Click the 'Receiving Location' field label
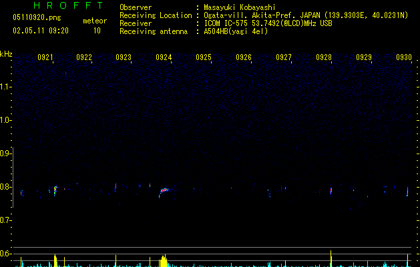 coord(156,15)
